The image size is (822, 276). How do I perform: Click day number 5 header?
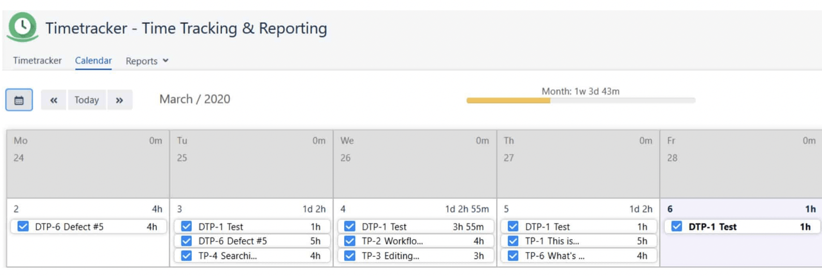(x=506, y=209)
